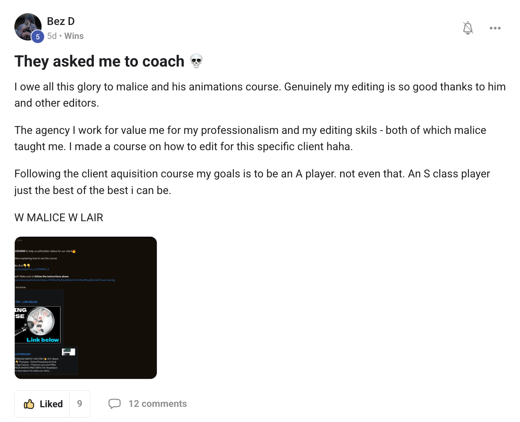Viewport: 520px width, 422px height.
Task: Click the fire emoji in attached screenshot
Action: click(74, 251)
